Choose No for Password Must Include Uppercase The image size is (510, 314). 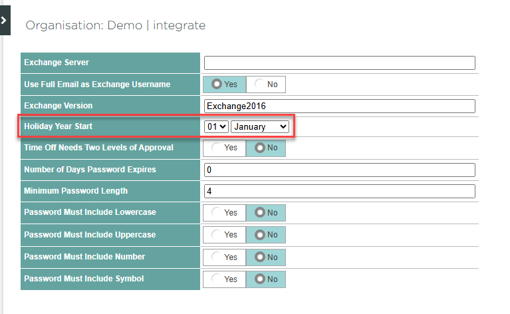pos(266,235)
